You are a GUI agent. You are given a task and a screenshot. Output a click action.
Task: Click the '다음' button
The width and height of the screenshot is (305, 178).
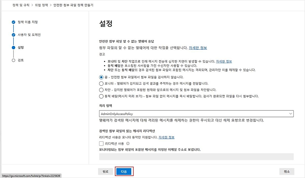click(x=124, y=171)
